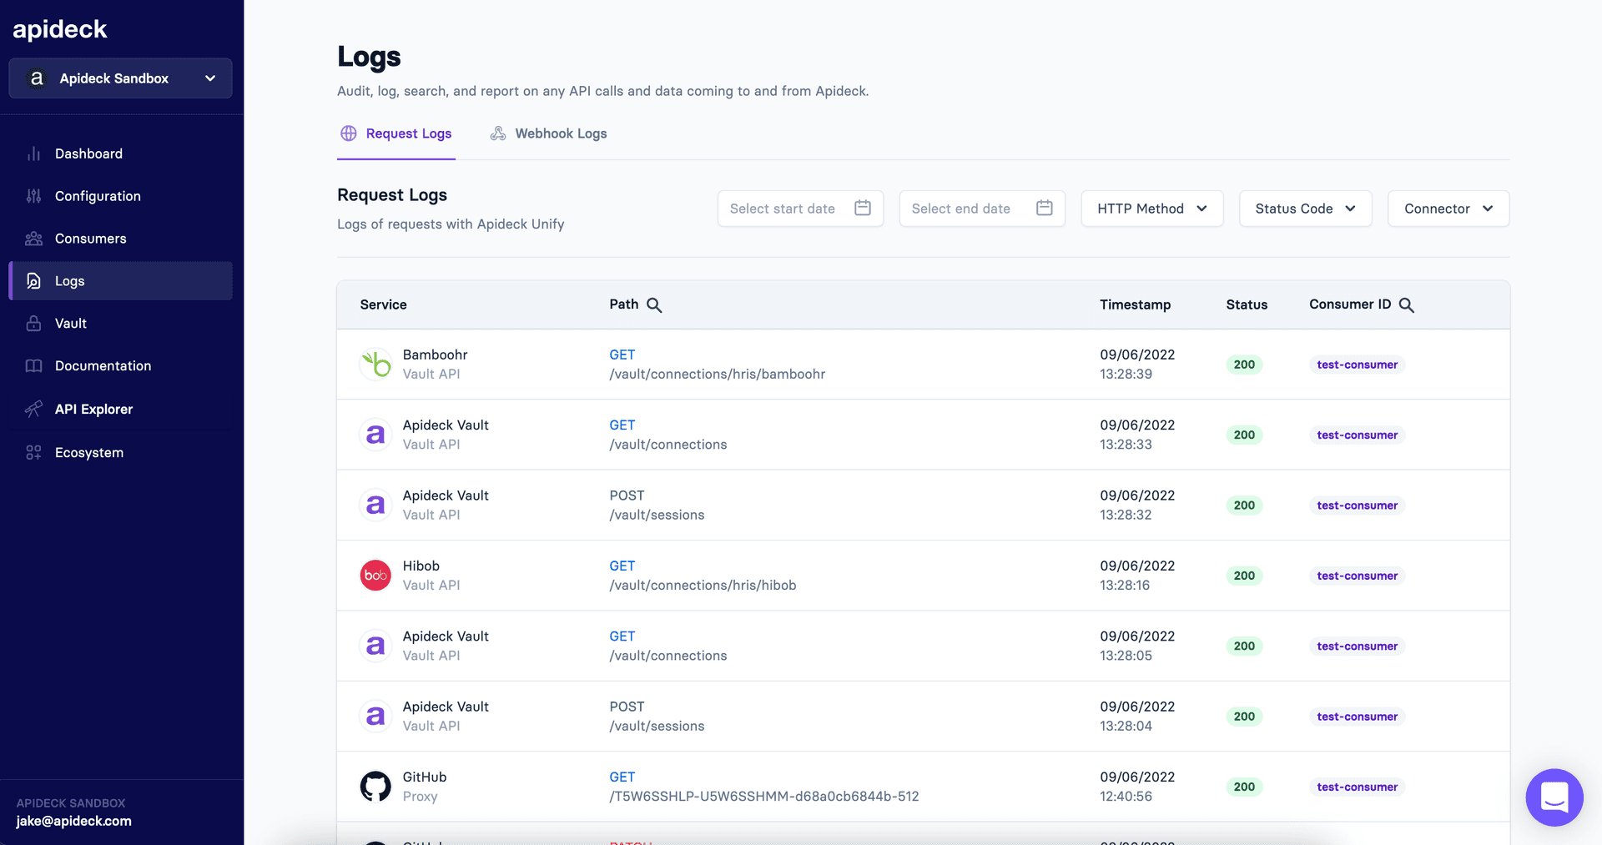Viewport: 1602px width, 845px height.
Task: Click the Status column header
Action: pyautogui.click(x=1247, y=304)
